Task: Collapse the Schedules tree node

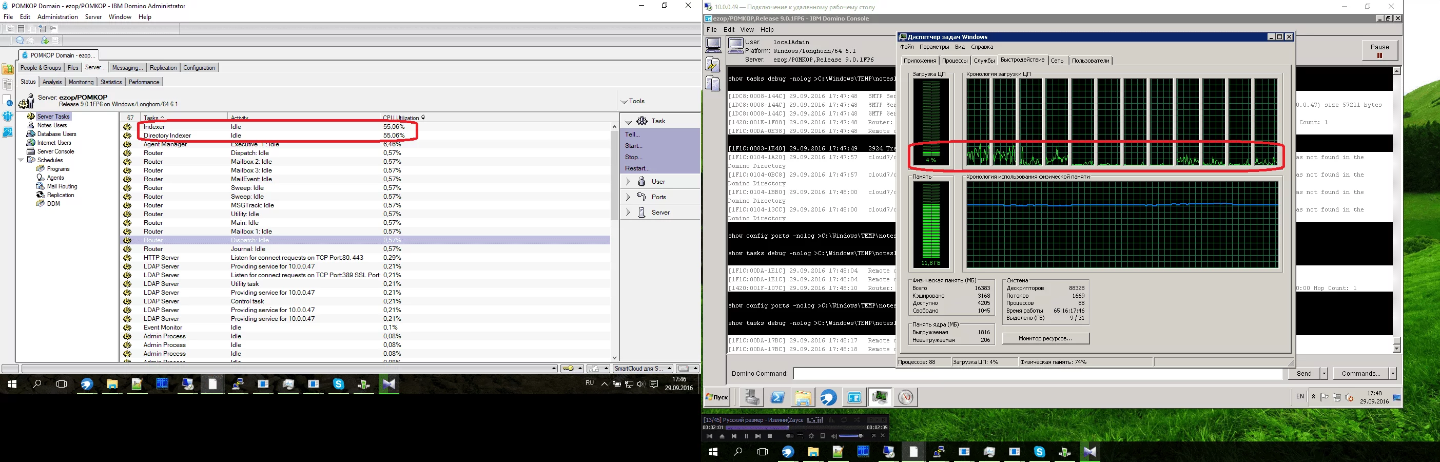Action: (x=21, y=161)
